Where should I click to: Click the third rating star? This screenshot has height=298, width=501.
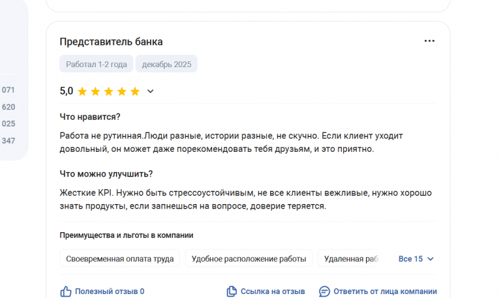tap(109, 91)
